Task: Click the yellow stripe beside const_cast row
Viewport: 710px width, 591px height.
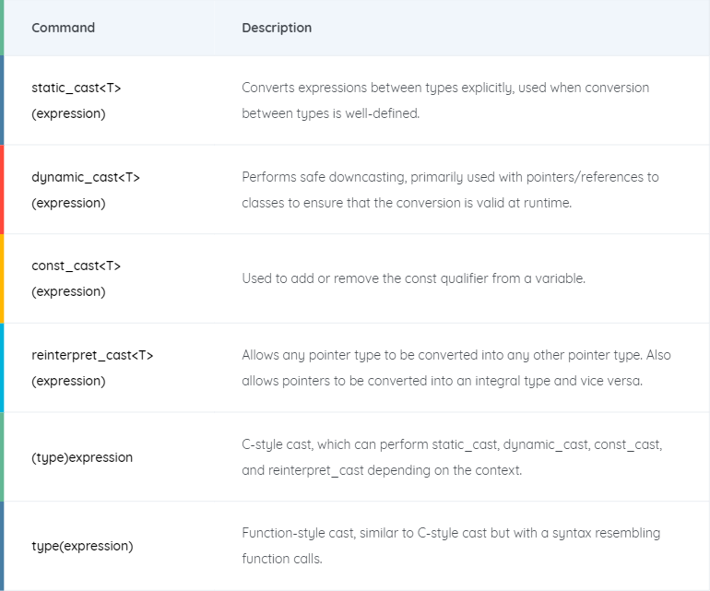Action: (2, 278)
